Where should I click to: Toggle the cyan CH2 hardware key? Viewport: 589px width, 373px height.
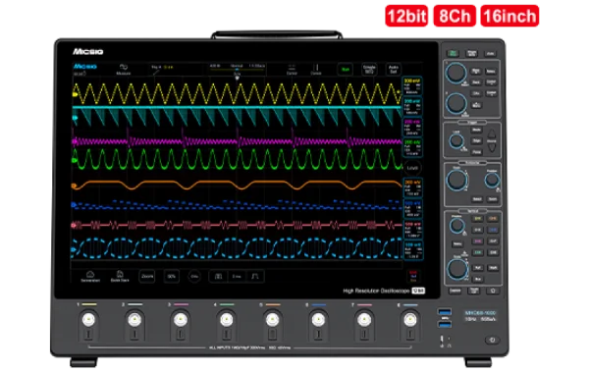pyautogui.click(x=477, y=230)
